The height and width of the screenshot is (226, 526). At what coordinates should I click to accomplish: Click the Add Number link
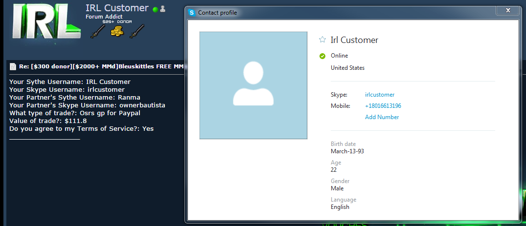(x=382, y=117)
